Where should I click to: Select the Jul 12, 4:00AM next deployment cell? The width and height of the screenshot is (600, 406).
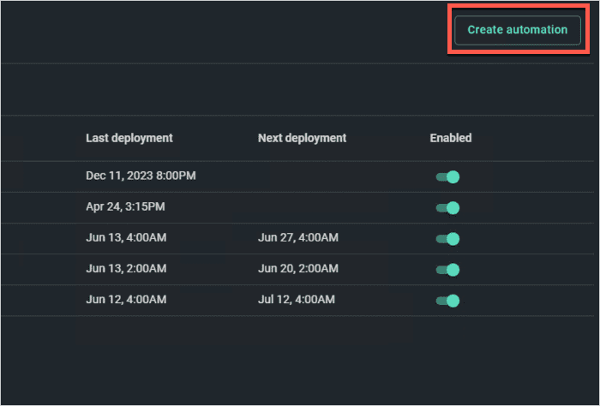297,300
